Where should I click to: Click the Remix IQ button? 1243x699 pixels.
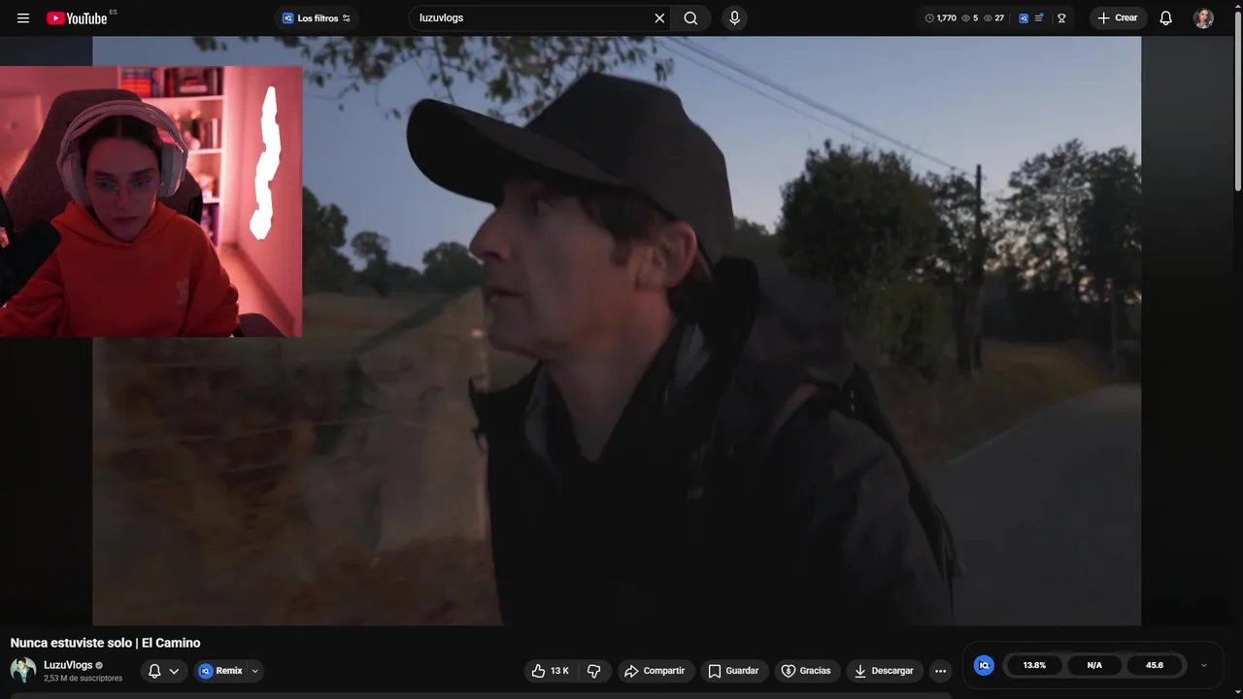pyautogui.click(x=220, y=671)
